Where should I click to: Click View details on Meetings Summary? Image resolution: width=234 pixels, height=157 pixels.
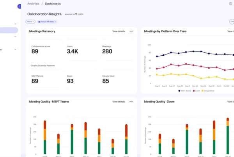click(119, 31)
